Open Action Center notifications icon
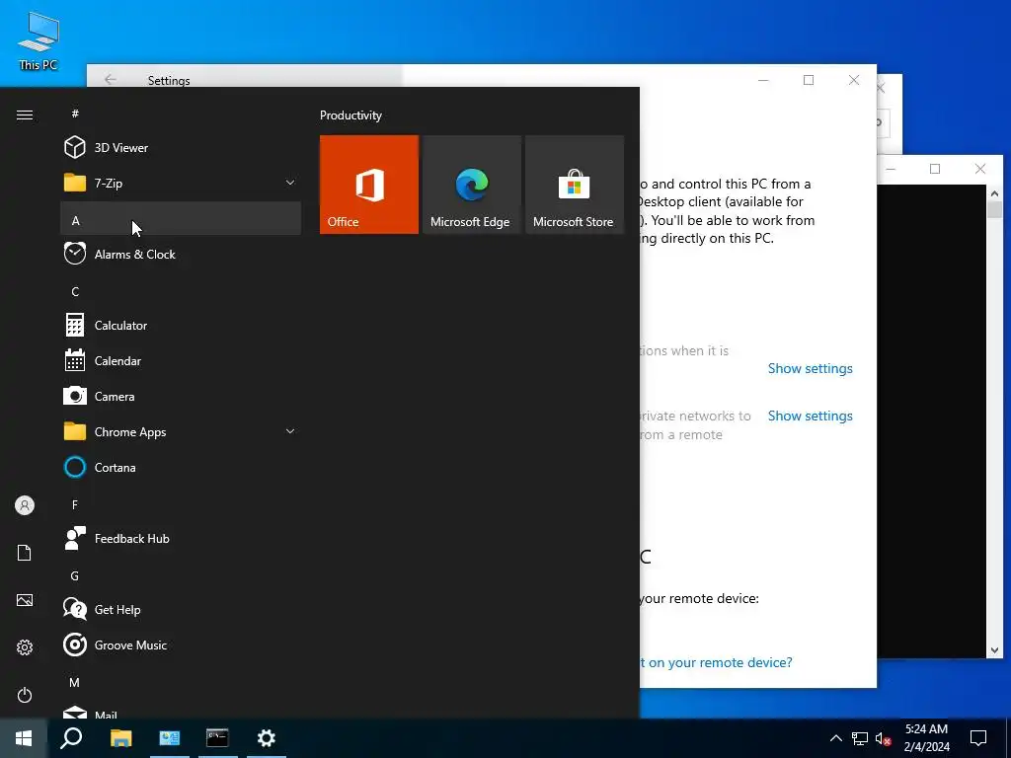 pos(978,738)
